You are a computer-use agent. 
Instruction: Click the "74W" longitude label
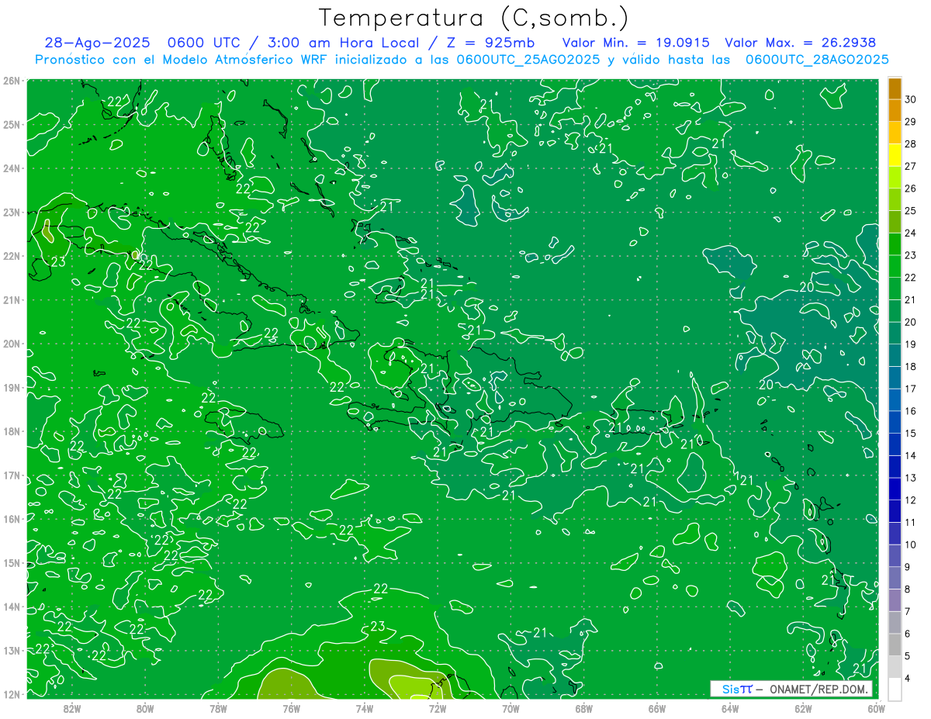365,707
